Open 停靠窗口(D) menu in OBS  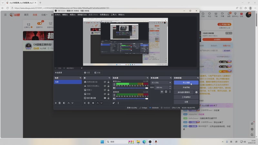[82, 15]
